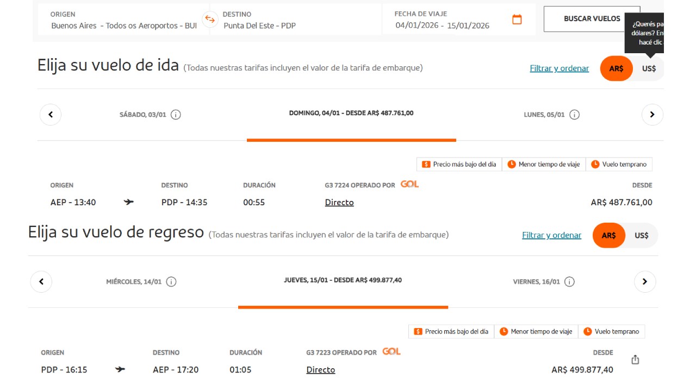Go to previous outbound date with left arrow
The width and height of the screenshot is (696, 391).
[x=51, y=115]
